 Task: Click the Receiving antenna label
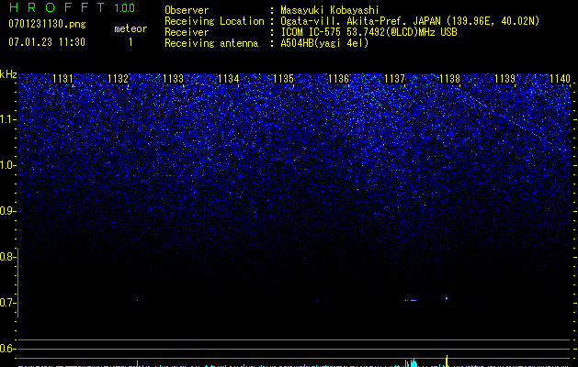211,43
